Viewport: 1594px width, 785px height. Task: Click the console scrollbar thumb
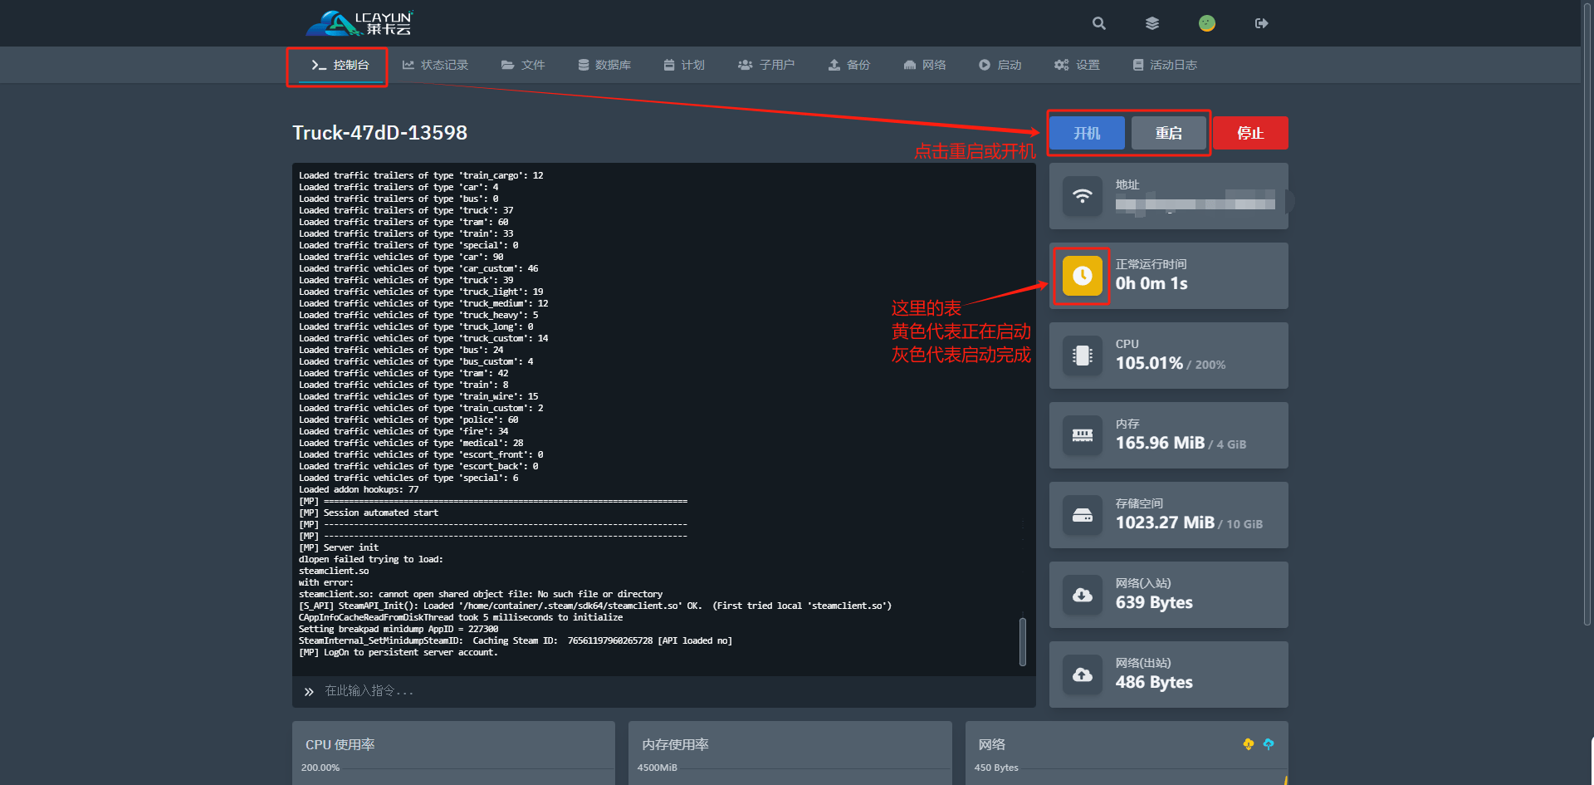click(x=1023, y=641)
